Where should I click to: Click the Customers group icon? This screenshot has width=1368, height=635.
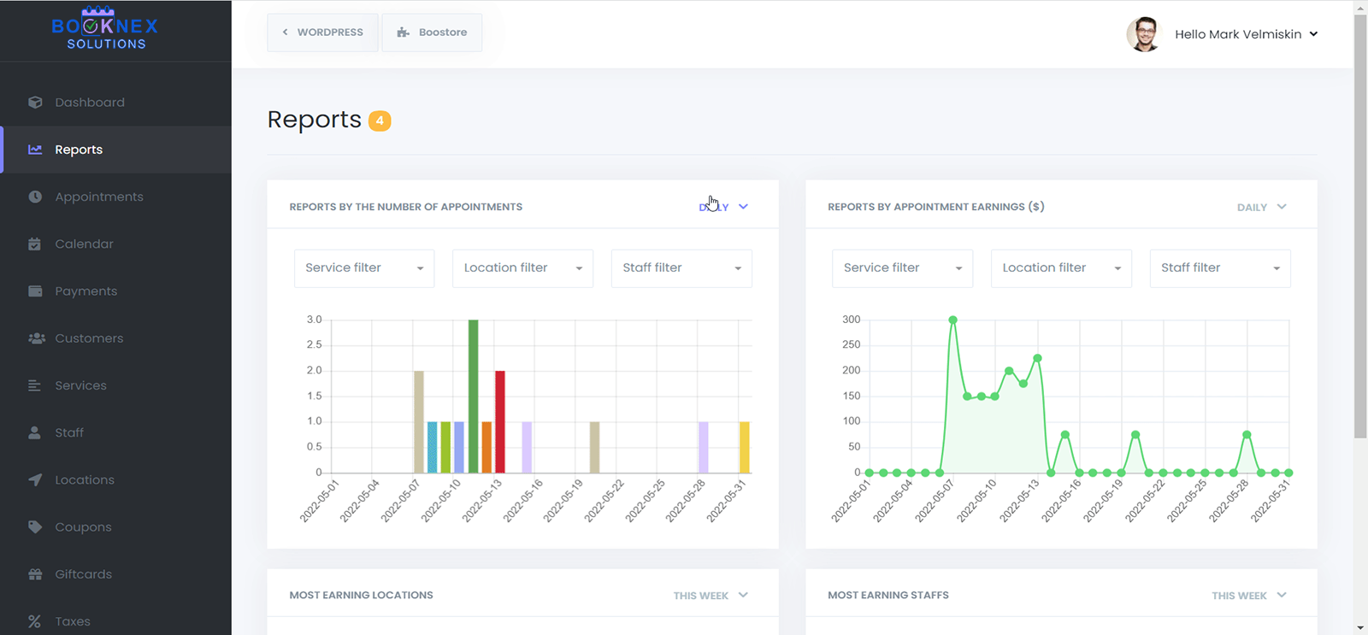[36, 338]
